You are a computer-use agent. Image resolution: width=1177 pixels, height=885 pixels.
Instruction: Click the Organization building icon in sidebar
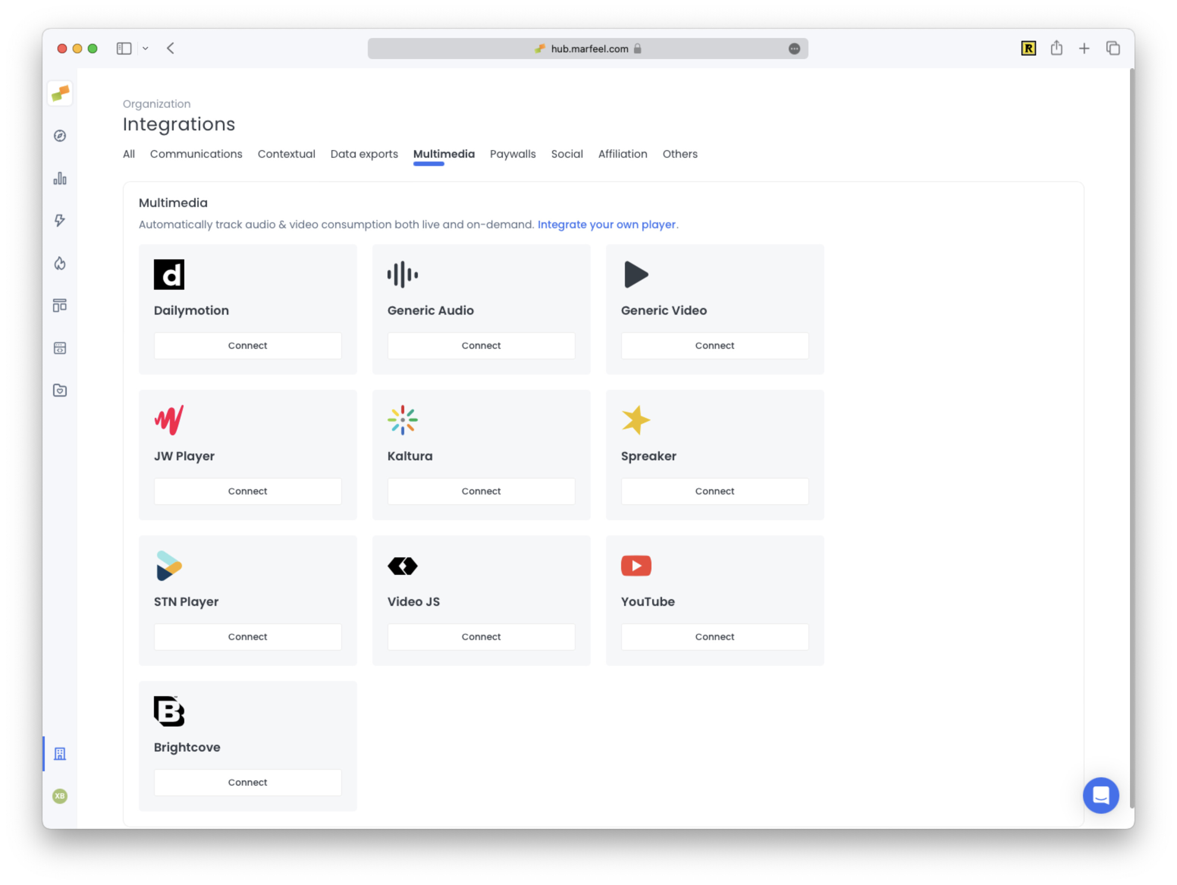tap(60, 753)
